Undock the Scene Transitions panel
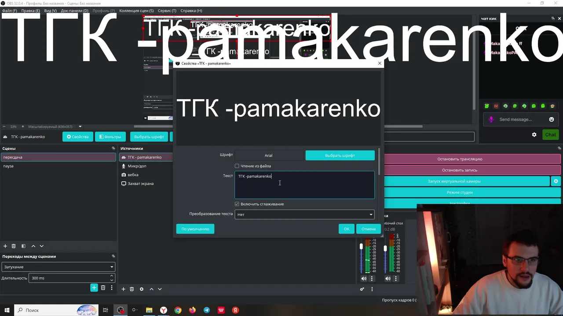This screenshot has width=563, height=316. click(113, 256)
